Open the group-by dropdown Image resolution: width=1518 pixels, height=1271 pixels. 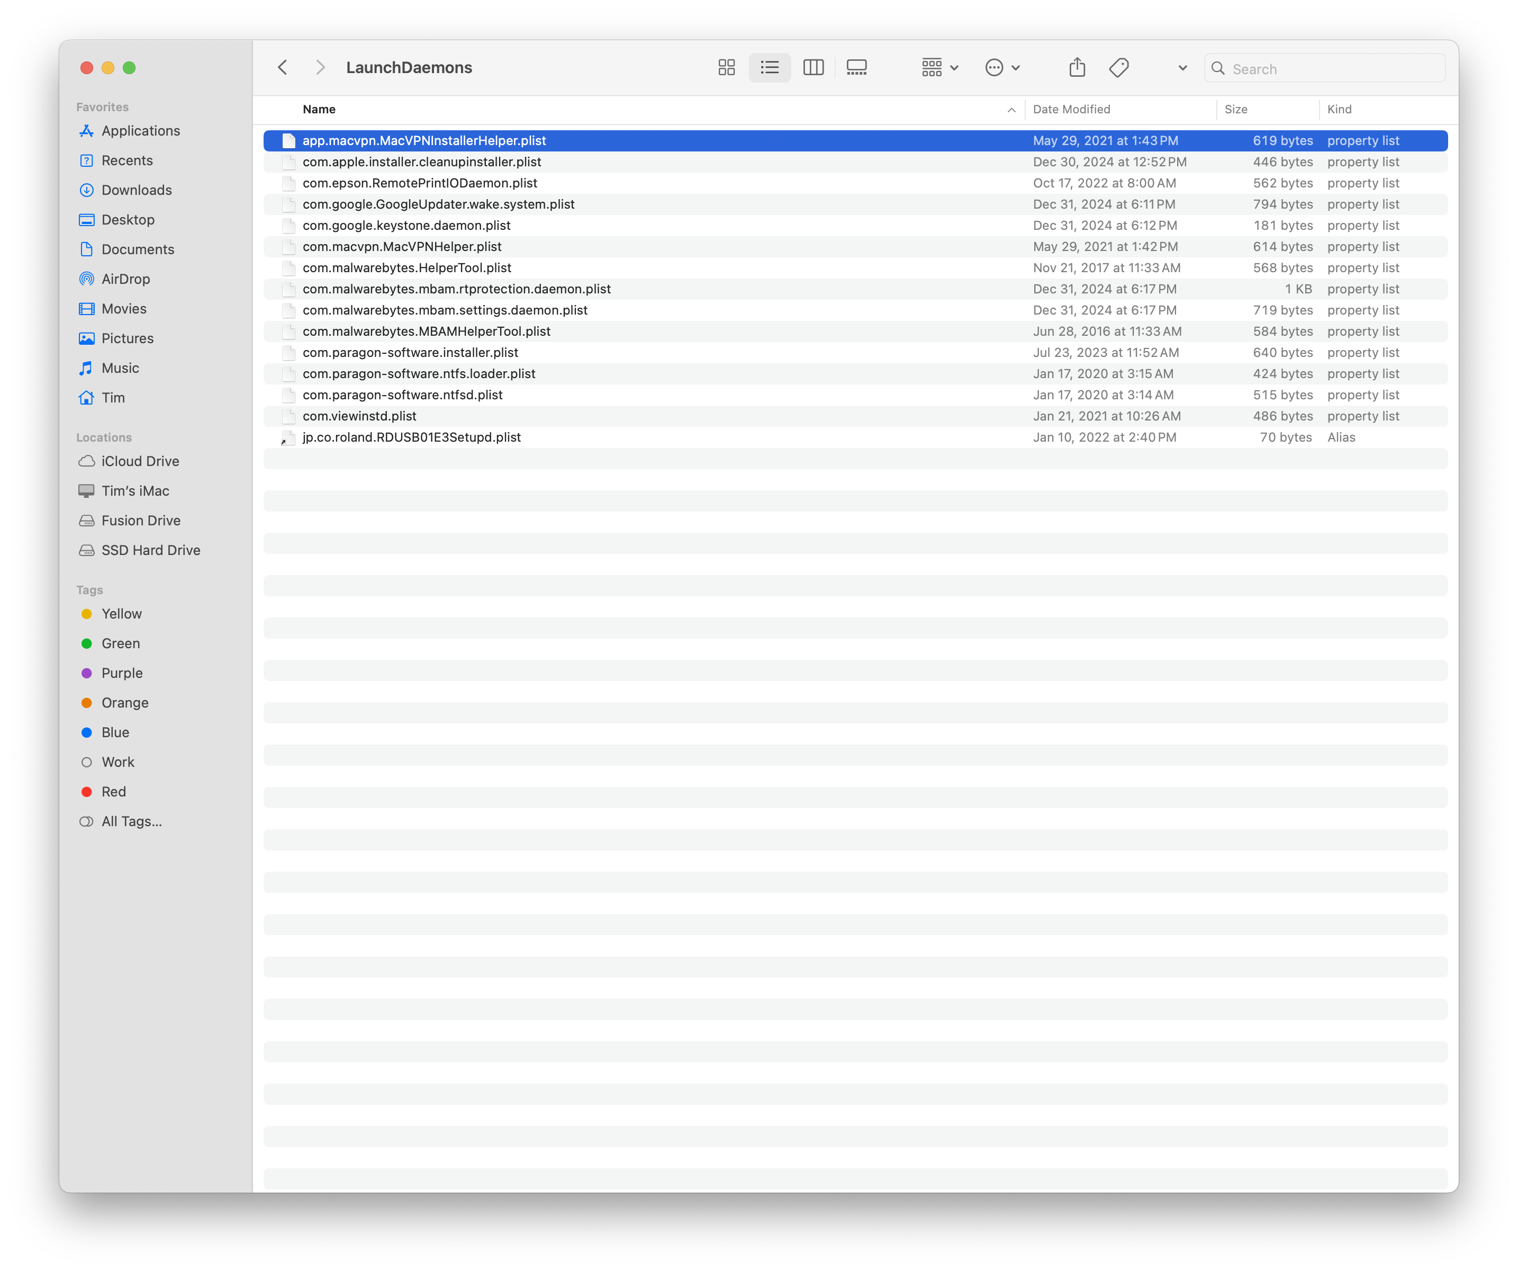click(x=938, y=67)
